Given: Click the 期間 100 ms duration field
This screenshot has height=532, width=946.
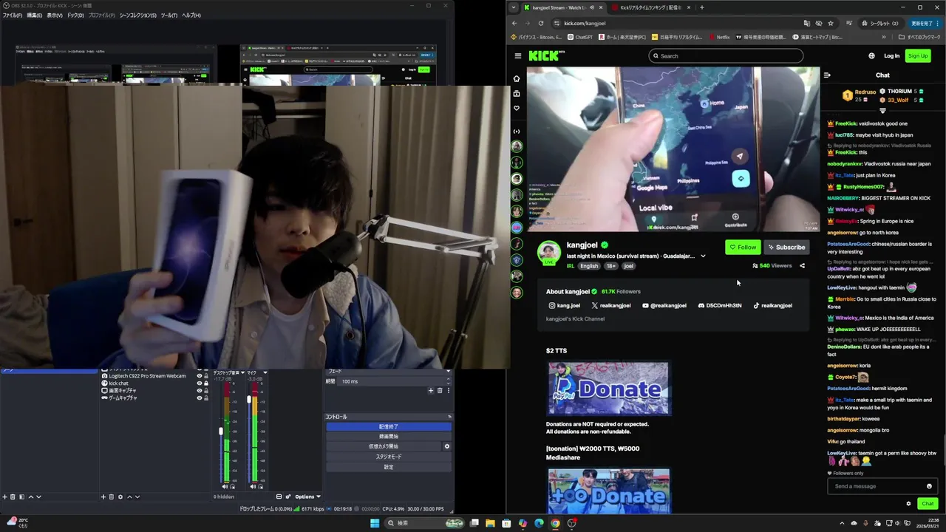Looking at the screenshot, I should tap(393, 381).
